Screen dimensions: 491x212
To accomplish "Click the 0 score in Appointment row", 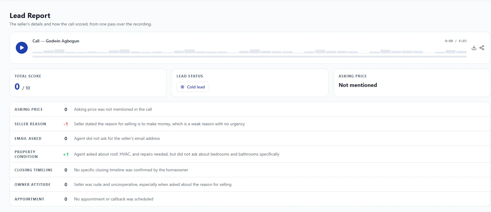I will pyautogui.click(x=66, y=199).
